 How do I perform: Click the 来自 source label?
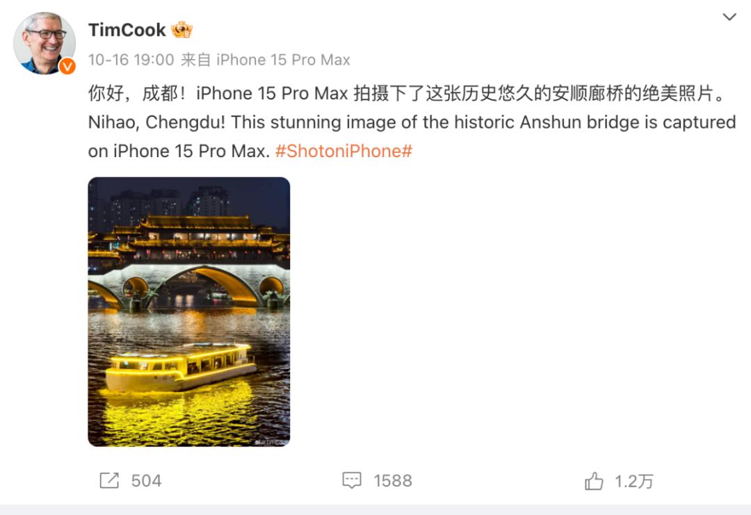tap(195, 60)
